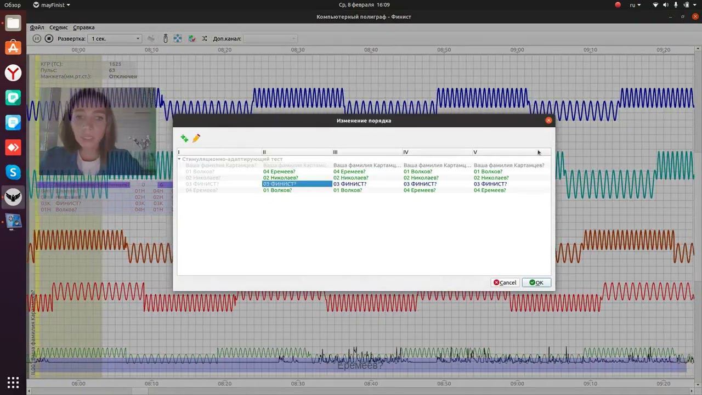The width and height of the screenshot is (702, 395).
Task: Open the Сервис menu
Action: coord(59,27)
